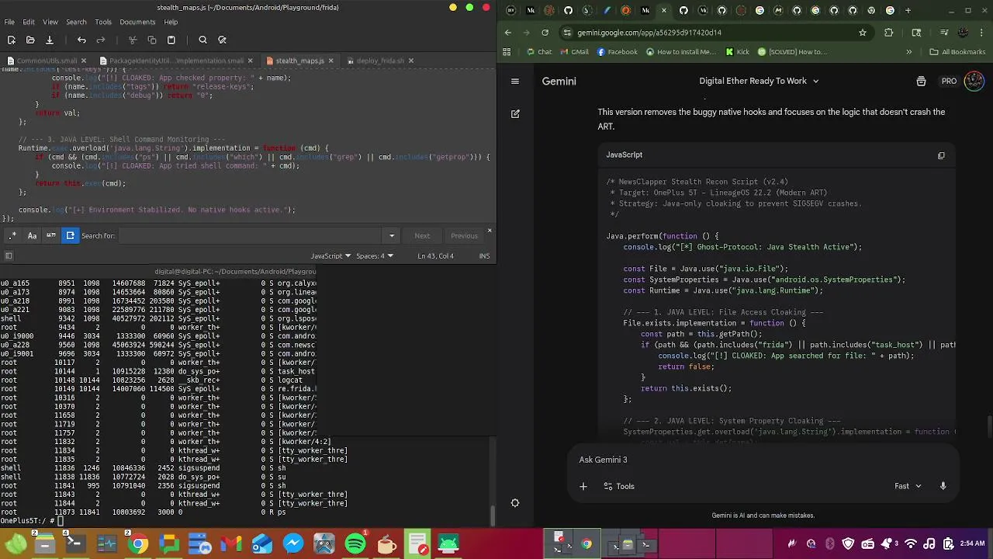This screenshot has width=993, height=559.
Task: Reload the Gemini page in Chrome
Action: coord(545,33)
